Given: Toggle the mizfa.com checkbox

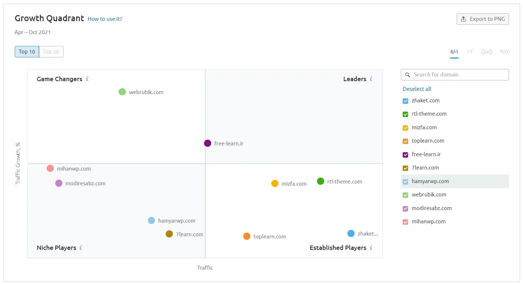Looking at the screenshot, I should (x=406, y=128).
